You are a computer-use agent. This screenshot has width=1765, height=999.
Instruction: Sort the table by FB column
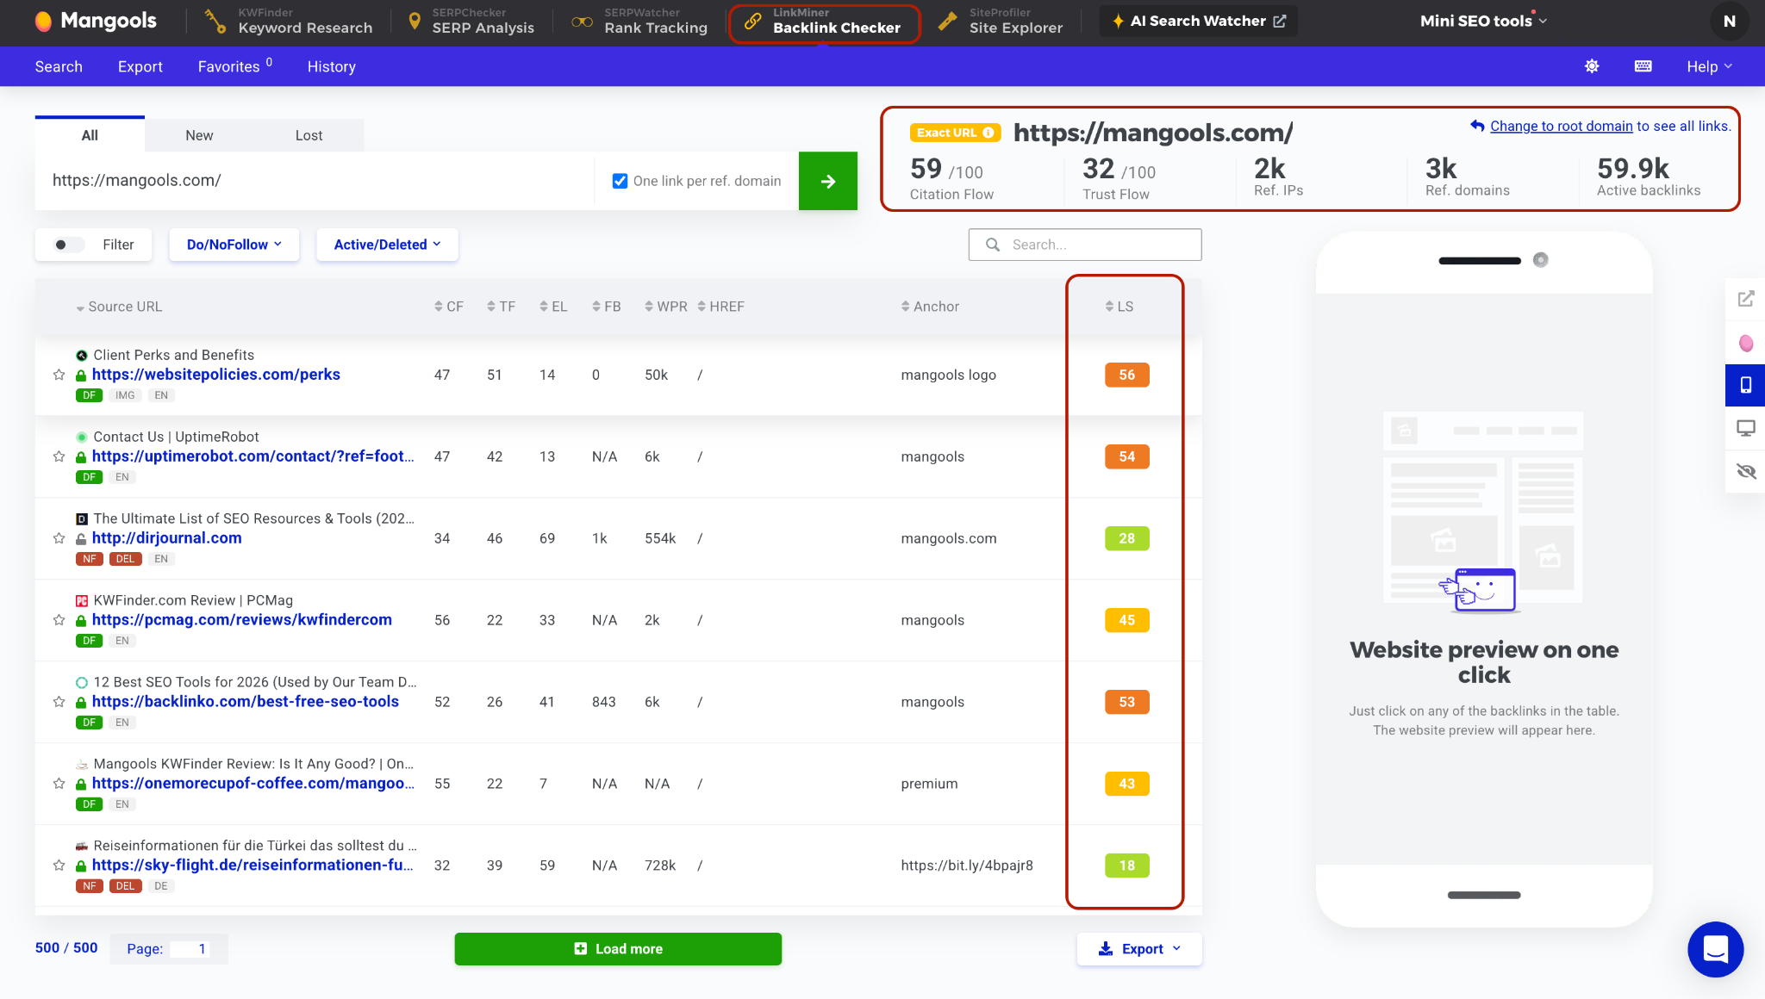(x=607, y=307)
